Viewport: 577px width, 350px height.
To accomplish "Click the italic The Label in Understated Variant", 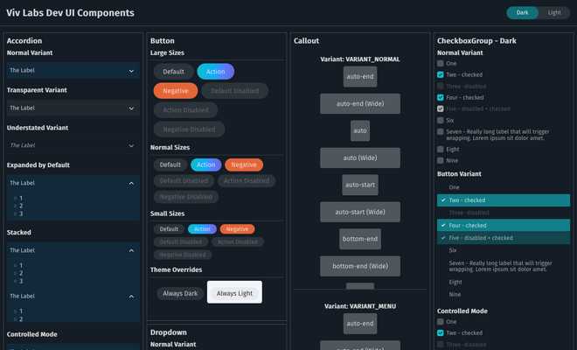I will tap(23, 145).
